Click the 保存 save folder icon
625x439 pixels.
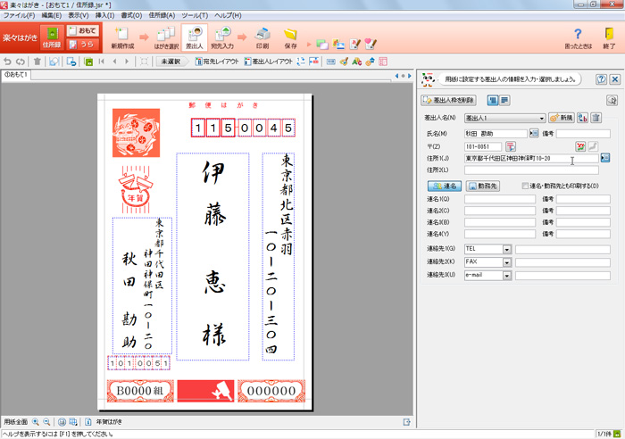290,37
